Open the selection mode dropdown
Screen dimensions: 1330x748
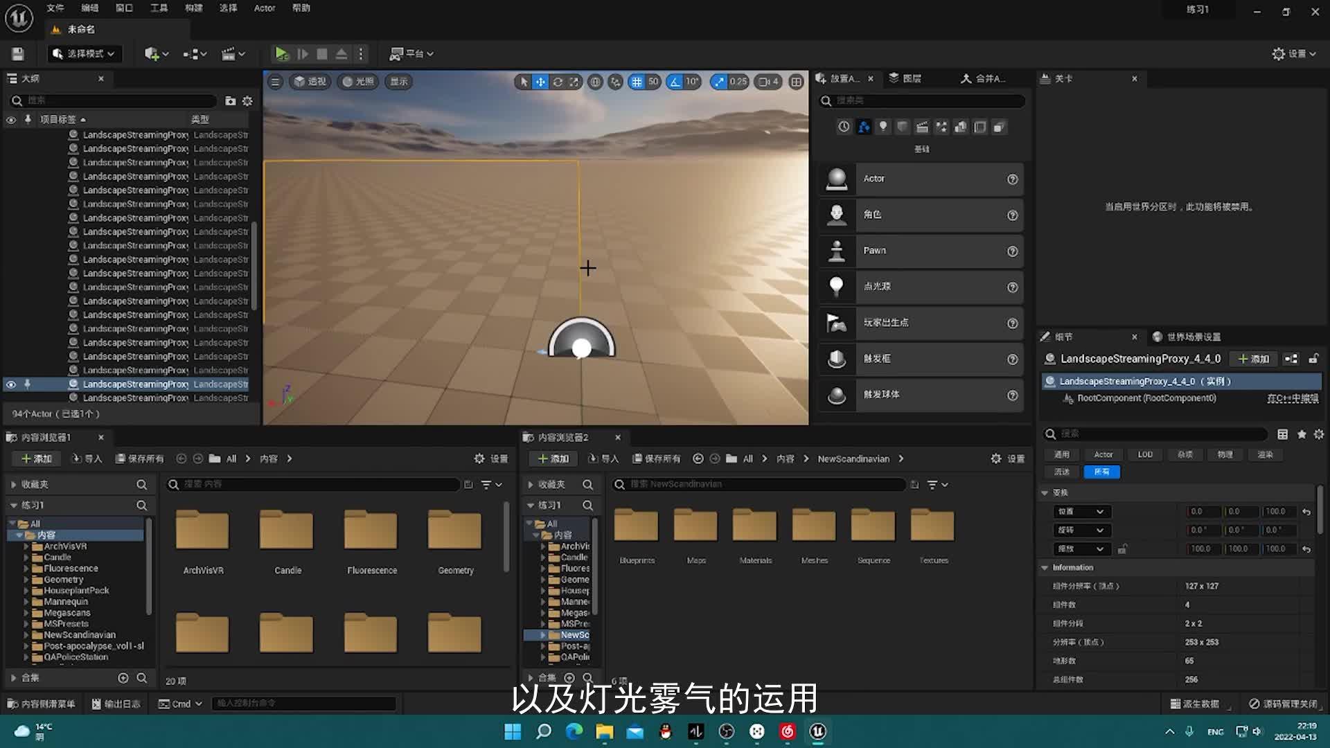pyautogui.click(x=84, y=53)
